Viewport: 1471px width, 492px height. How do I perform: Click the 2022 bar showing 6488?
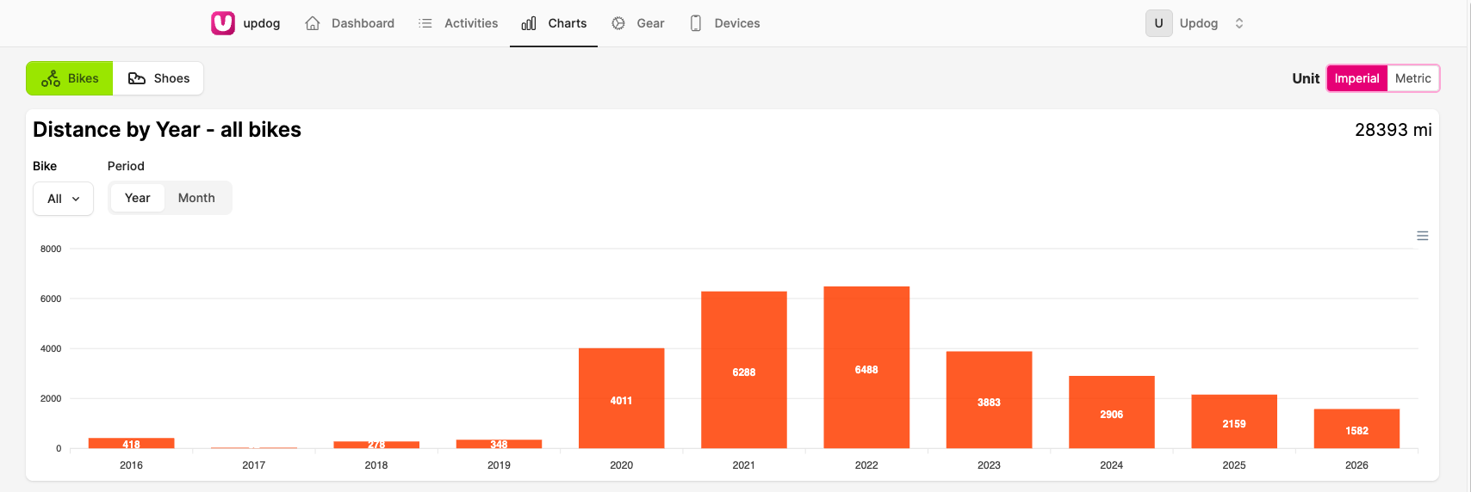(866, 367)
